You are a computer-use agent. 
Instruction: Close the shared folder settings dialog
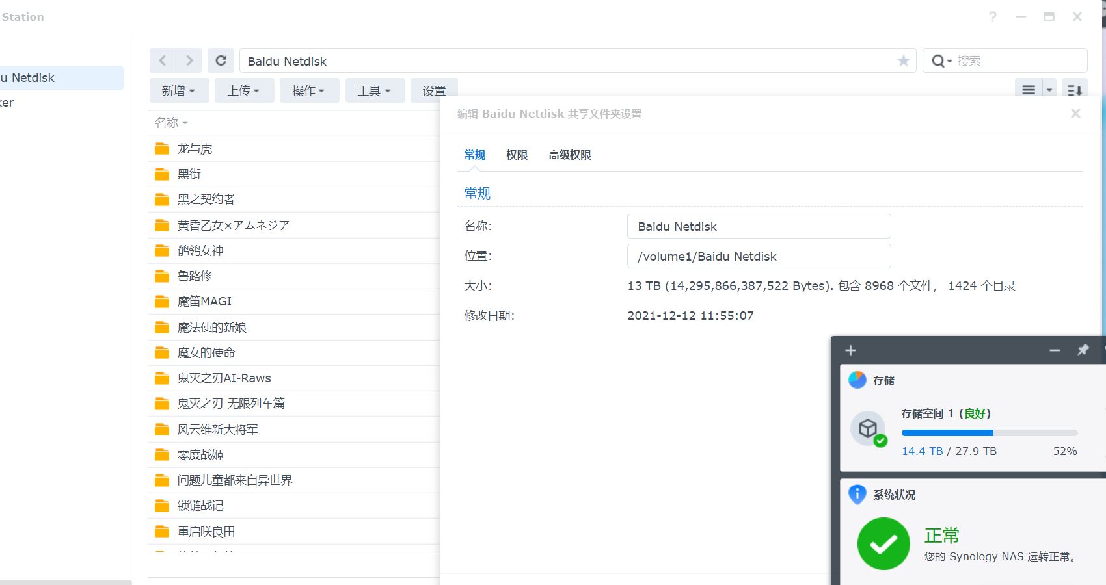(x=1075, y=114)
